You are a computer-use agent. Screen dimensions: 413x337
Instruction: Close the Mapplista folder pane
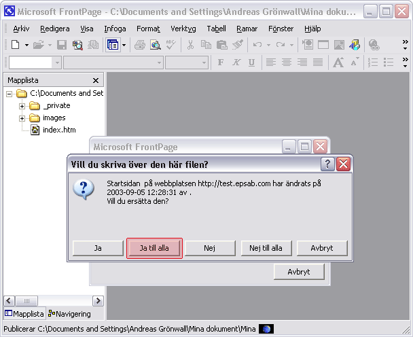click(x=96, y=80)
